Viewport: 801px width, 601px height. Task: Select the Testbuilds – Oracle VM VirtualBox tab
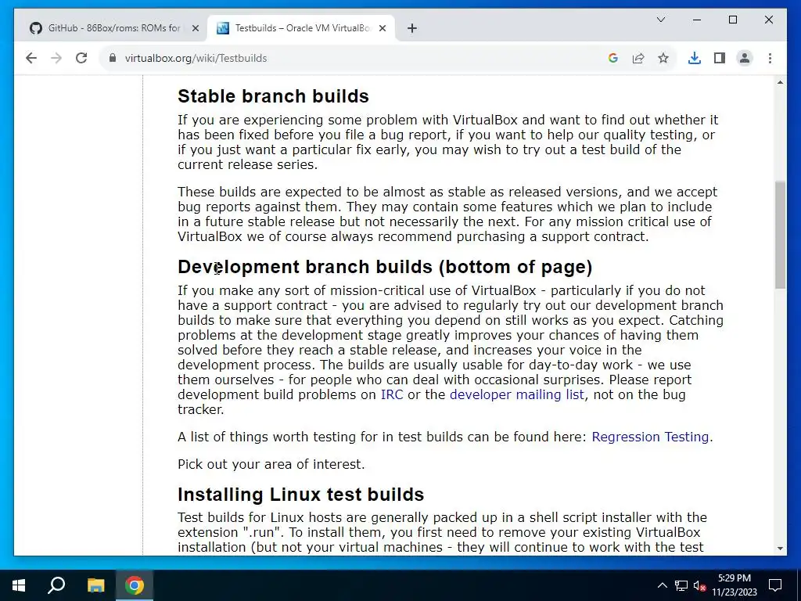[301, 28]
